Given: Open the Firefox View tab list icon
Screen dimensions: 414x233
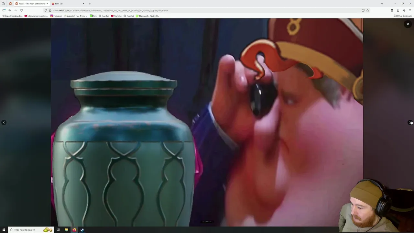Looking at the screenshot, I should (x=3, y=4).
